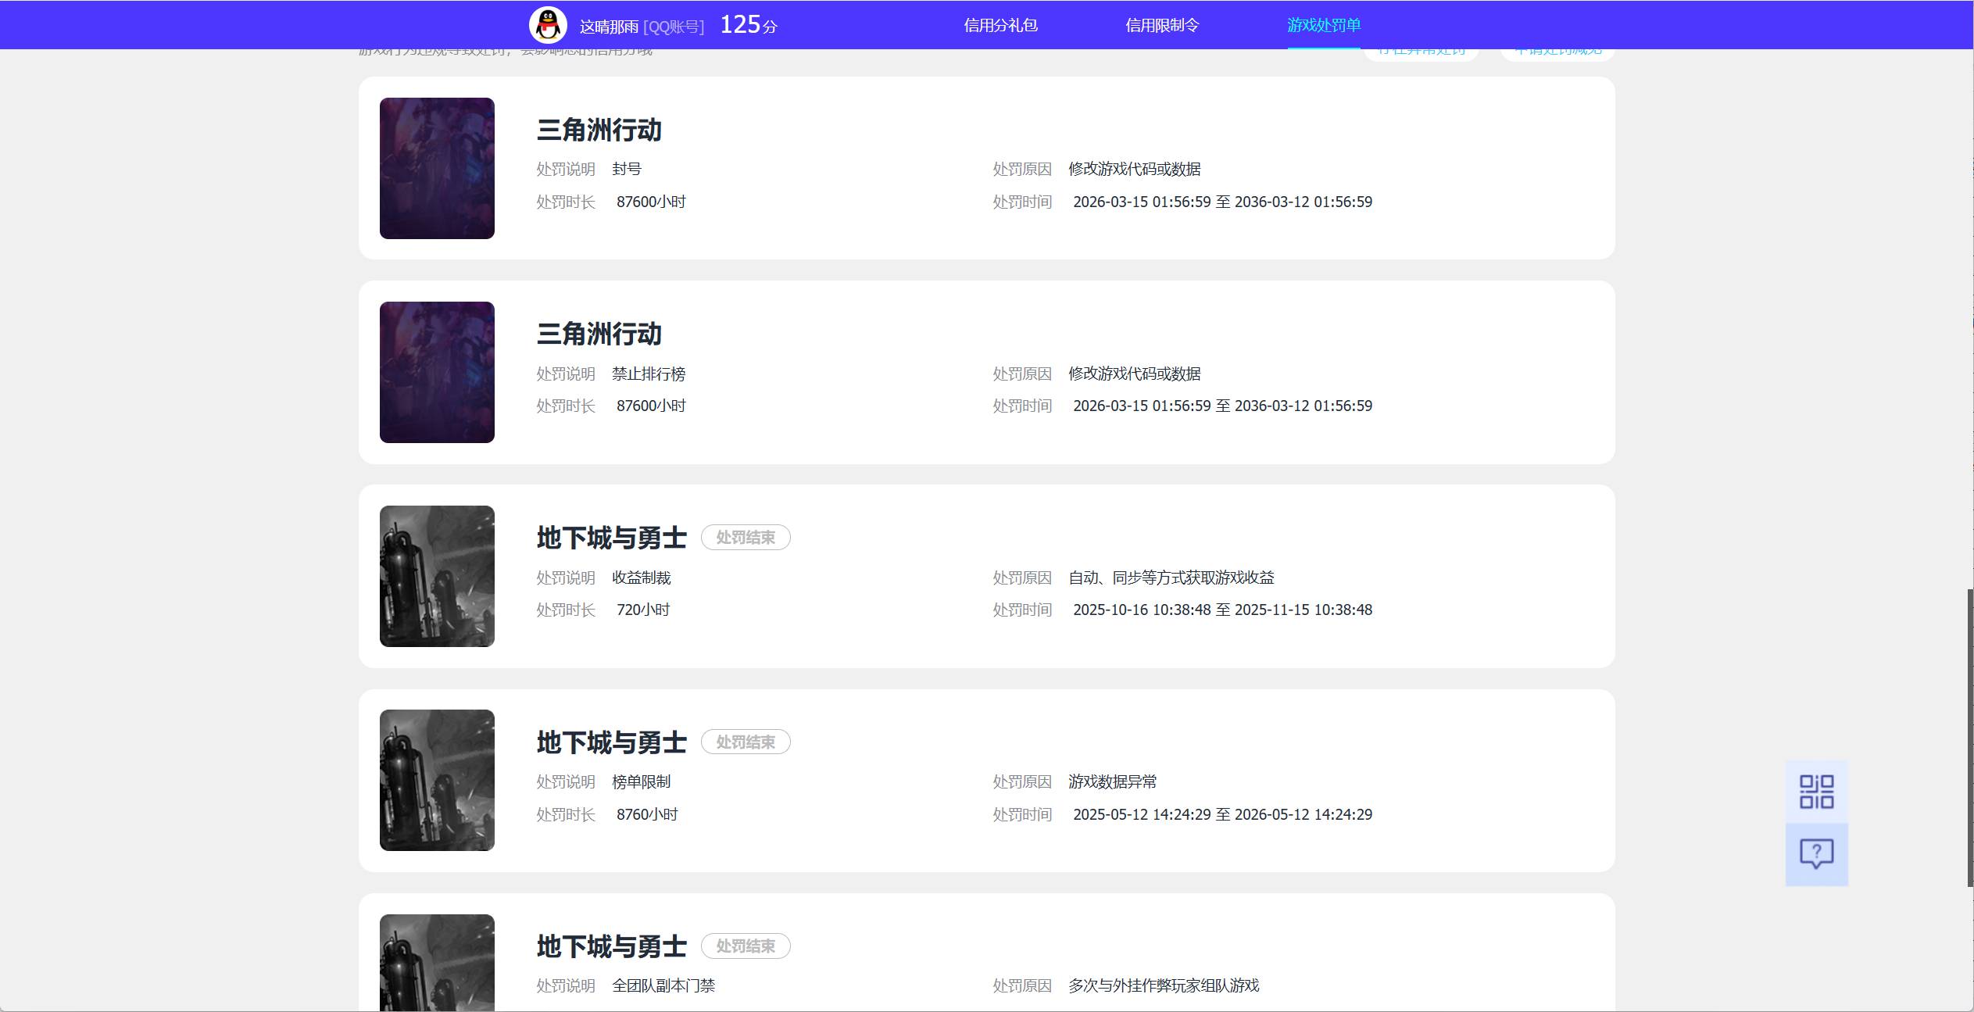Click the 三角洲行动 title in the 封号 card
The width and height of the screenshot is (1974, 1012).
[x=599, y=130]
